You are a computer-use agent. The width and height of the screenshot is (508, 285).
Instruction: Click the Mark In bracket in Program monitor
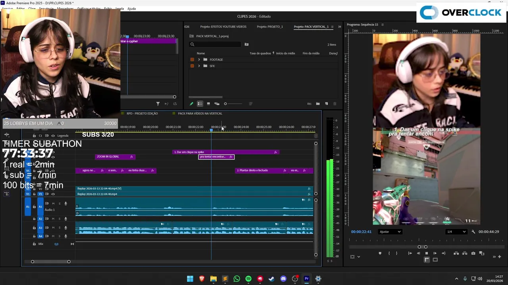(389, 253)
